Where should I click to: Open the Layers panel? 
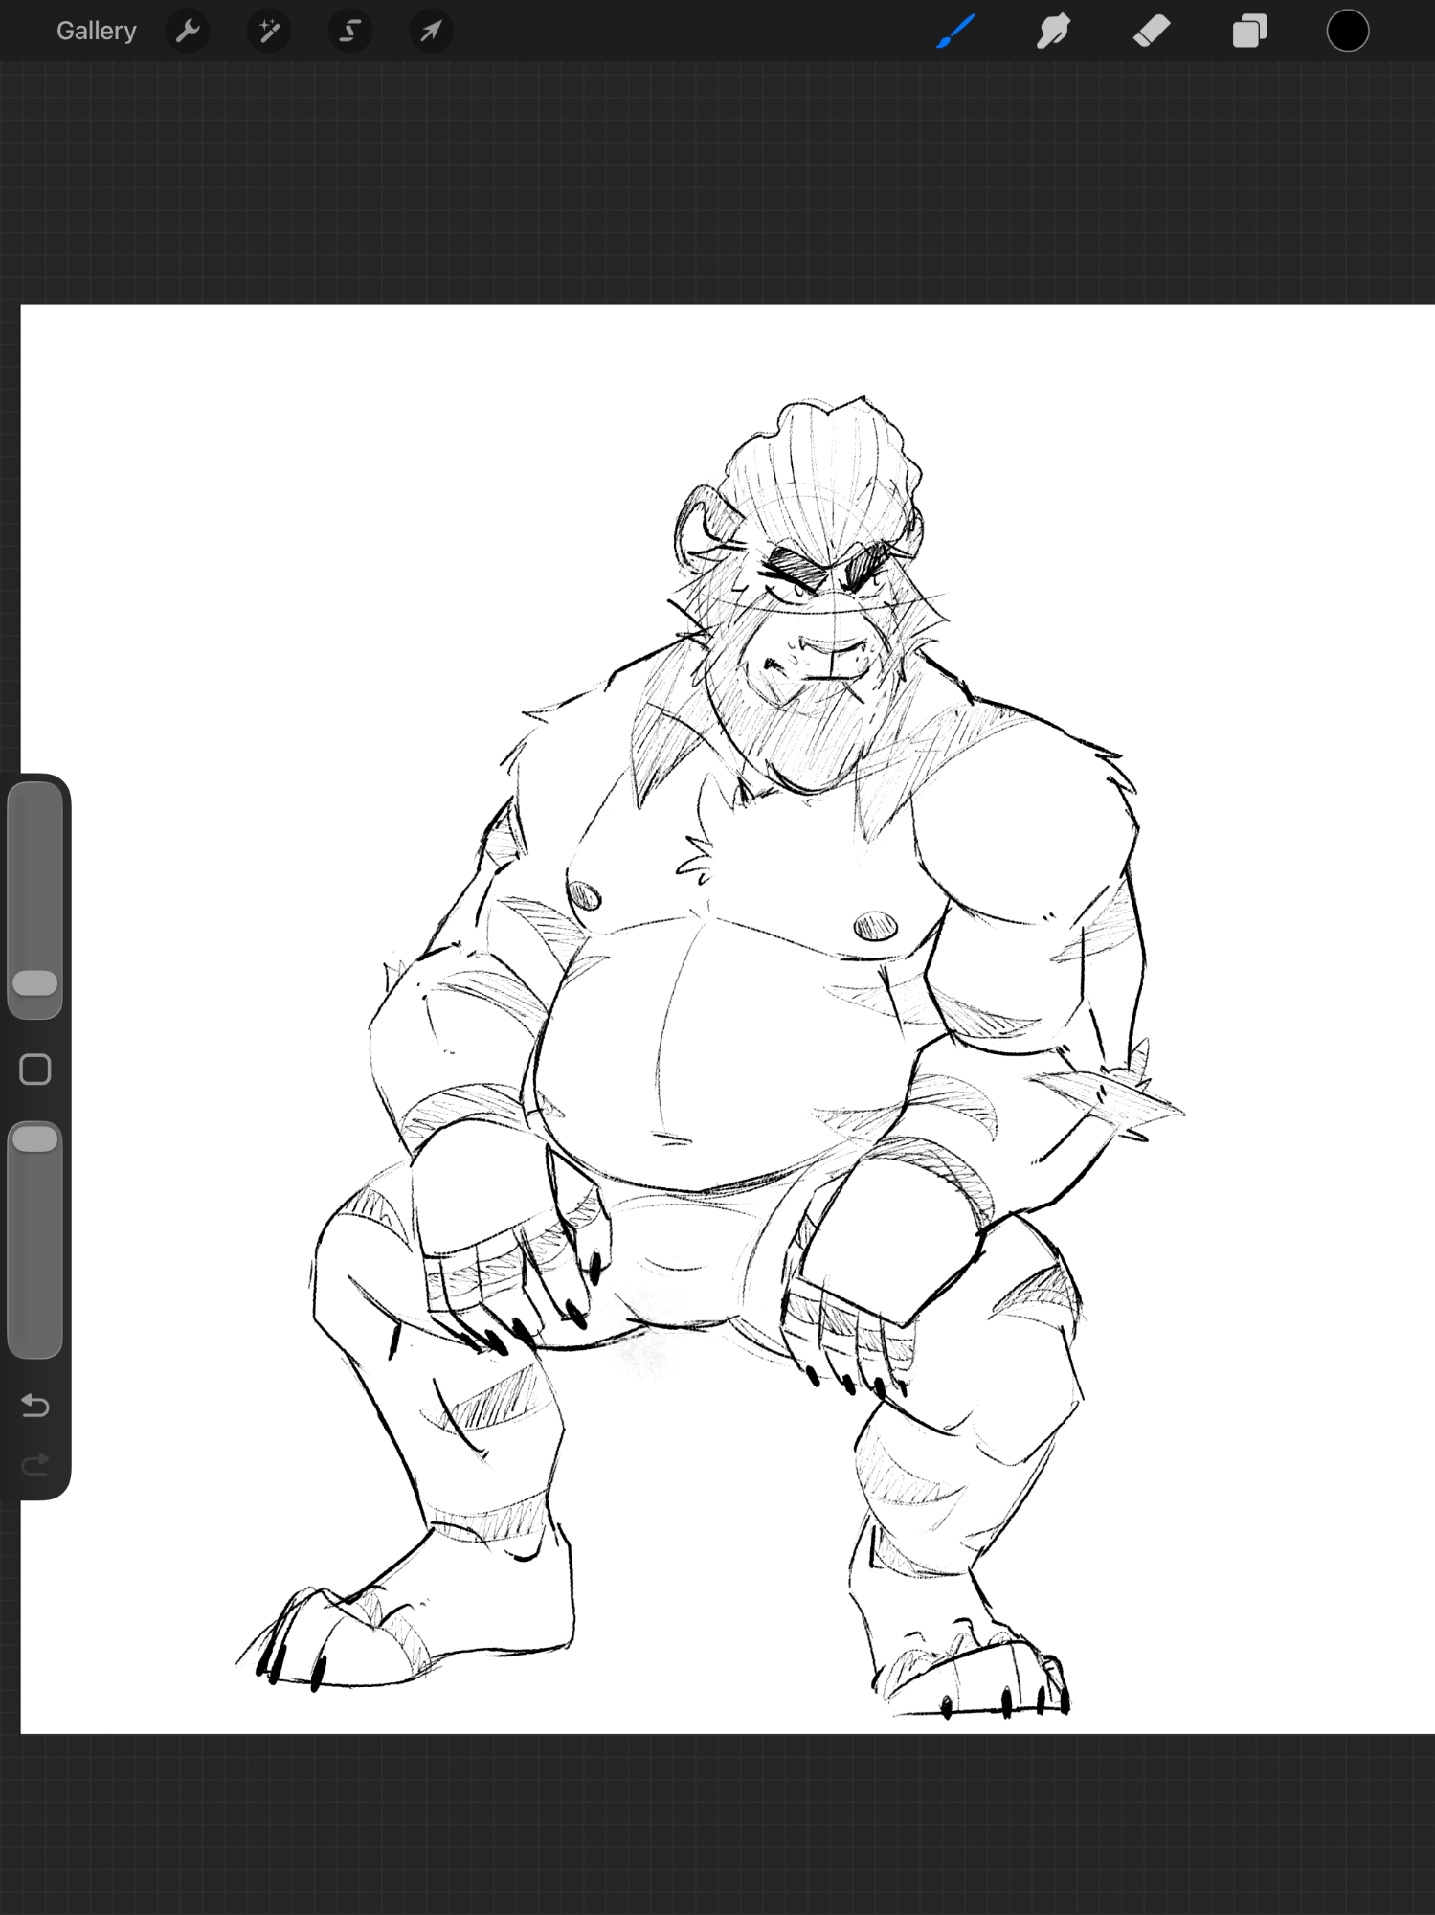[x=1249, y=32]
